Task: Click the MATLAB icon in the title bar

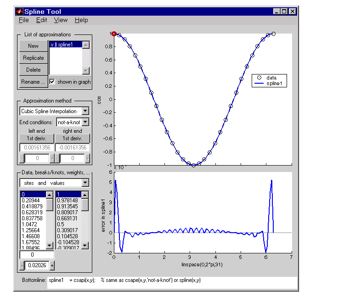Action: pyautogui.click(x=19, y=11)
